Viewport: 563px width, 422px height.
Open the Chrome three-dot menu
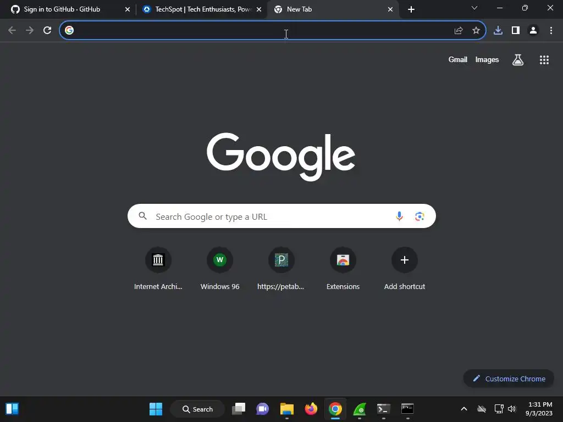pyautogui.click(x=551, y=31)
